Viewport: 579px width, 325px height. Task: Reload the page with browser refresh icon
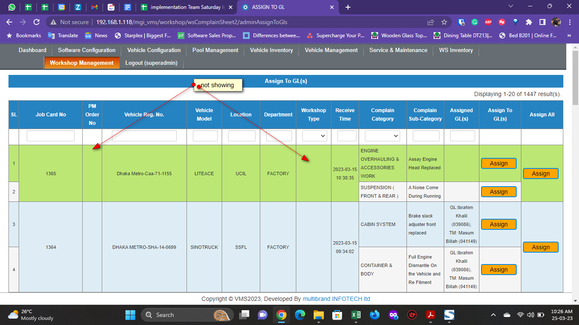(36, 22)
